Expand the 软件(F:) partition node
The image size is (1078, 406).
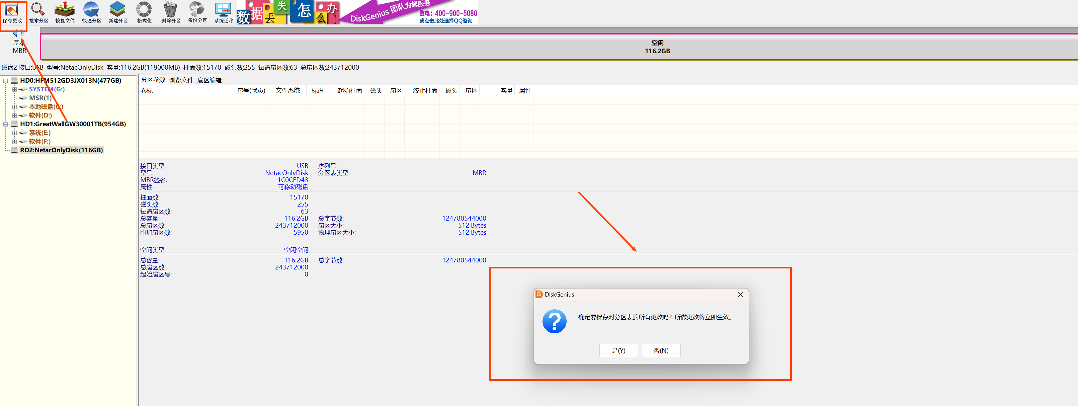tap(14, 142)
